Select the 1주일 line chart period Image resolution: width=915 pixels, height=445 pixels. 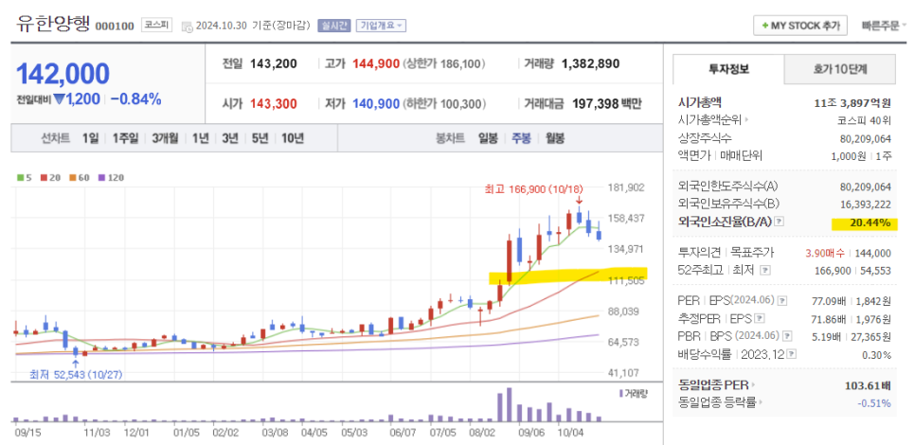(125, 138)
